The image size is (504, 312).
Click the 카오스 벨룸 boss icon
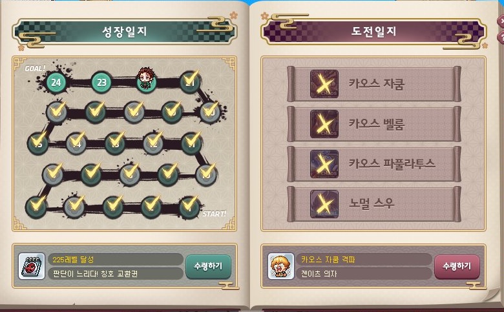click(324, 124)
